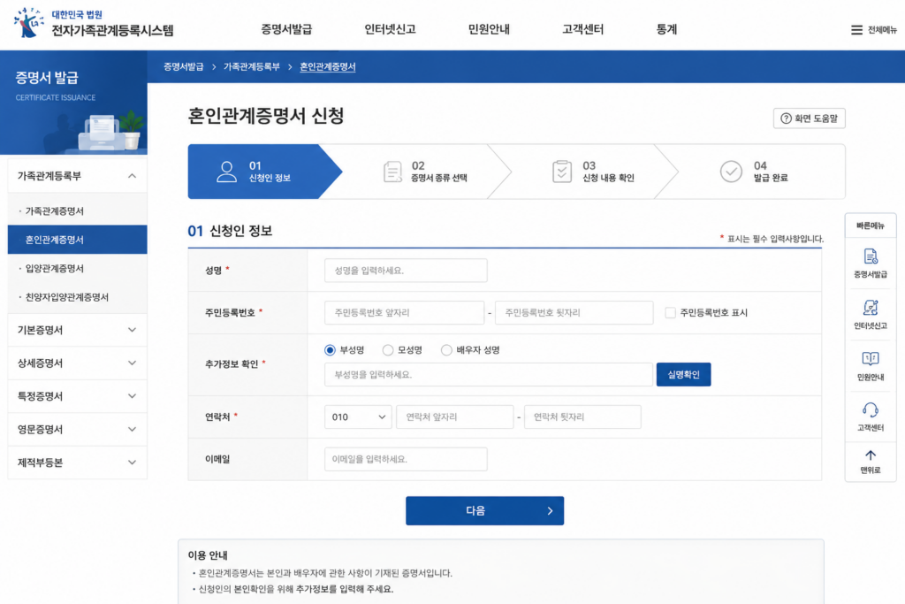The height and width of the screenshot is (604, 905).
Task: Focus the 주민등록번호 앞자리 input field
Action: (404, 312)
